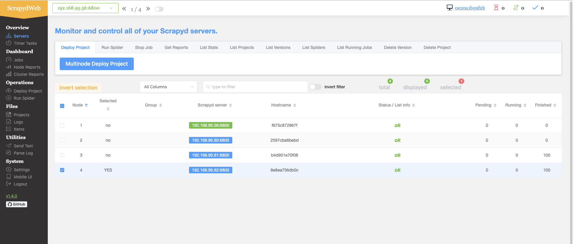
Task: Sort by the Finished column
Action: pos(555,105)
